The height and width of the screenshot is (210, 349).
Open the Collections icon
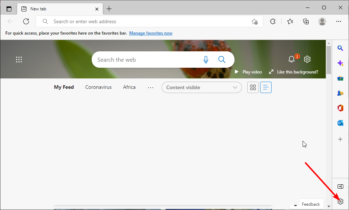pos(306,21)
